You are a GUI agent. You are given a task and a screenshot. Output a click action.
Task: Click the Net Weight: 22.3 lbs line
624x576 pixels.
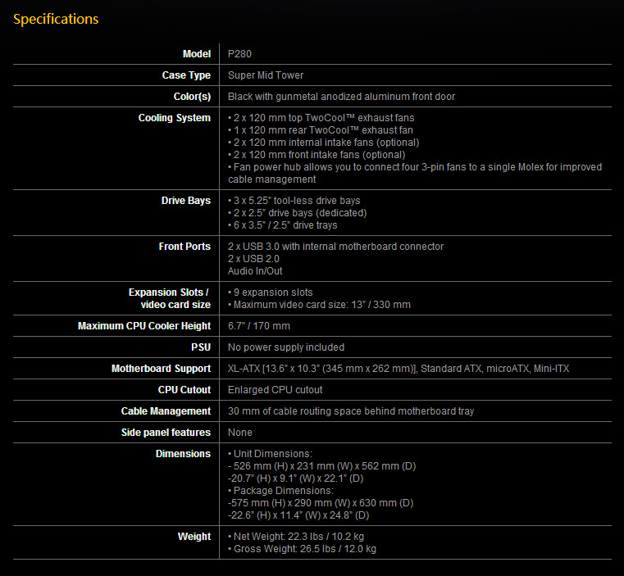click(296, 537)
